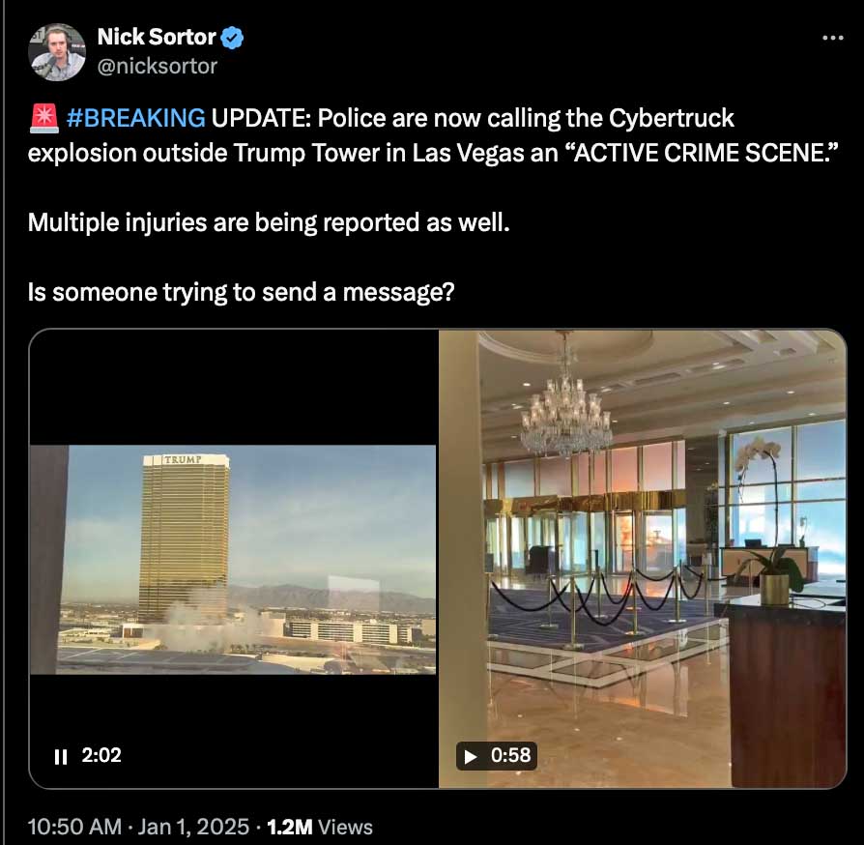
Task: Click the 10:50 AM post timestamp
Action: pyautogui.click(x=74, y=827)
